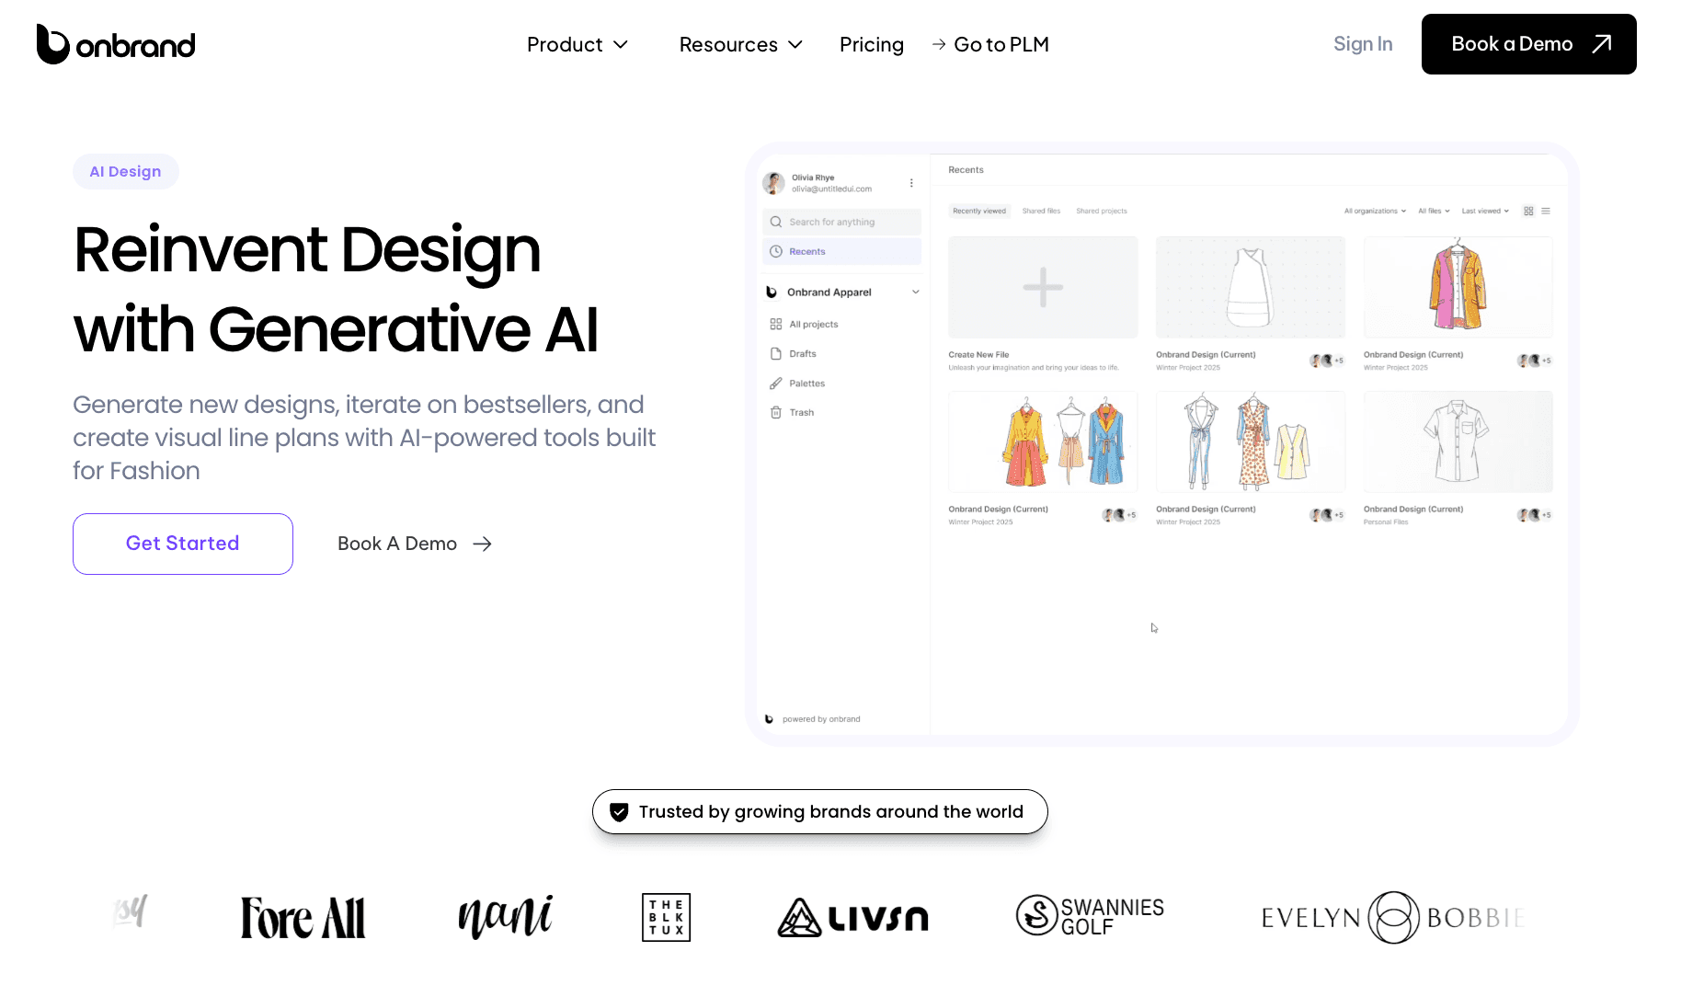
Task: Collapse the Onbrand Apparel chevron
Action: point(916,292)
